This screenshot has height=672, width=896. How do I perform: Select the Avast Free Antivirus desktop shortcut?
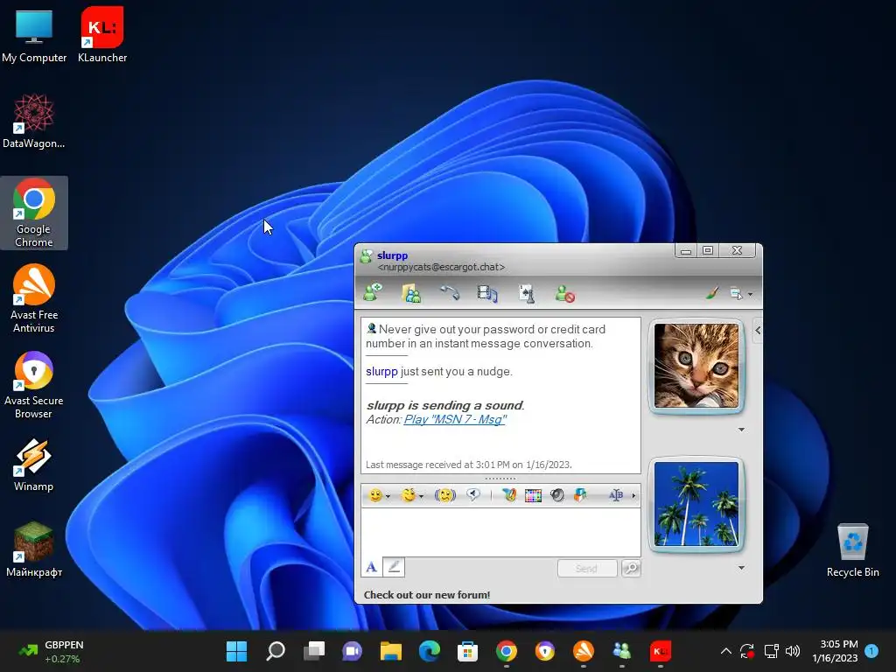(34, 298)
